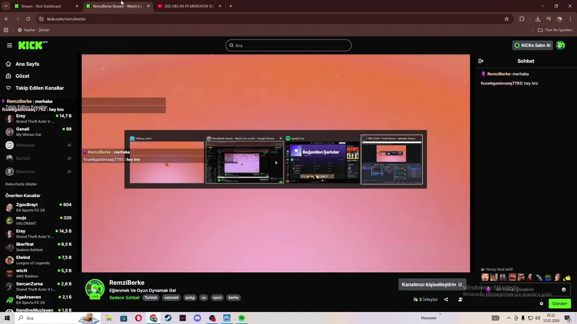577x324 pixels.
Task: Open the user profile avatar menu
Action: tap(560, 45)
